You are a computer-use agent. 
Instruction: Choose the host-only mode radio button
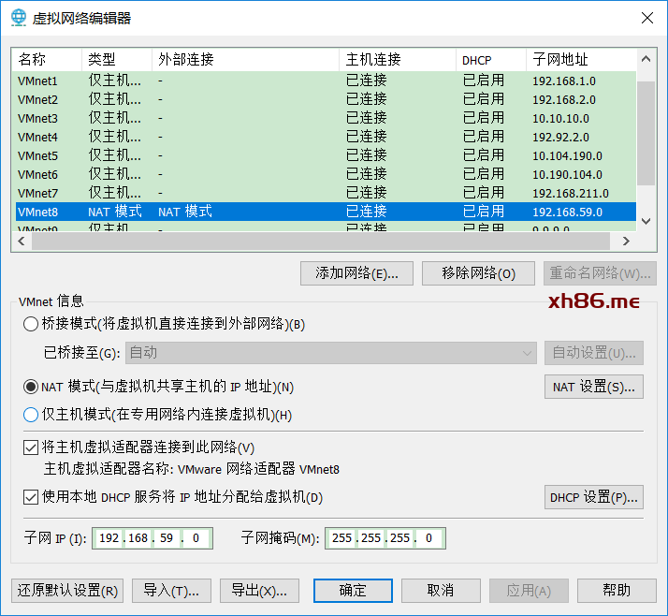(x=31, y=415)
